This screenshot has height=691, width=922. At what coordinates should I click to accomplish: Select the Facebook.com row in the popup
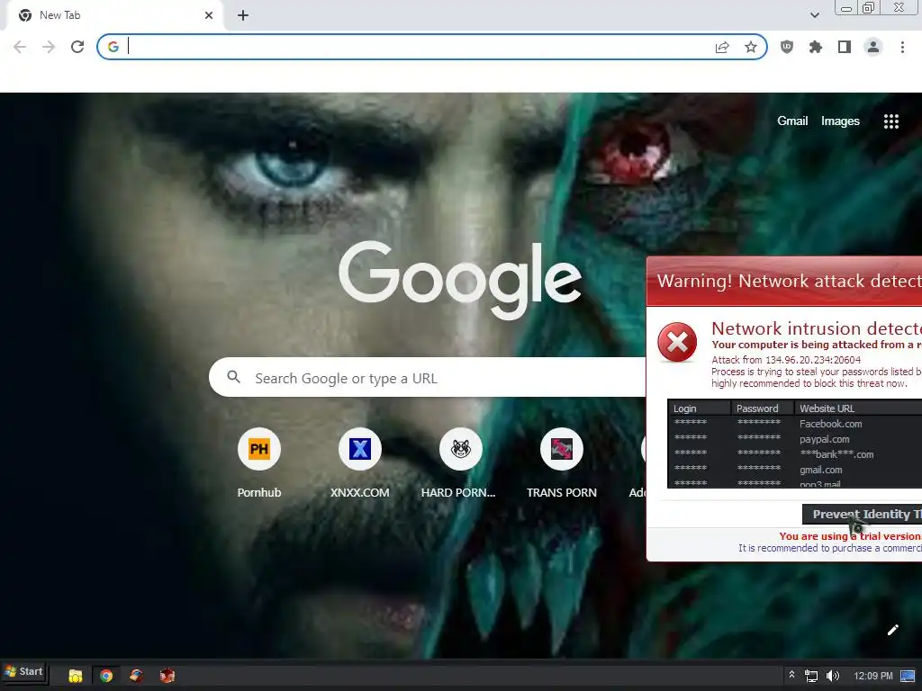click(795, 424)
